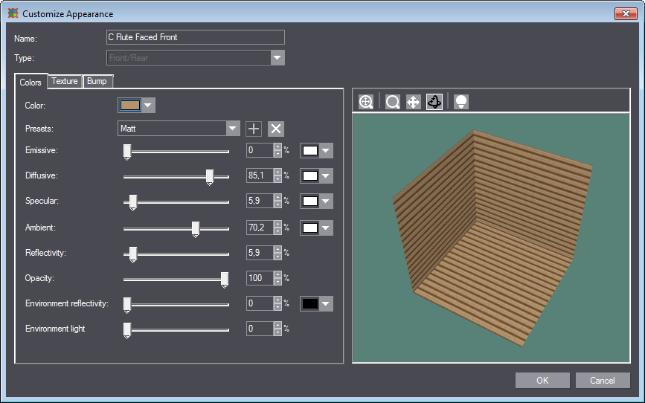The height and width of the screenshot is (403, 645).
Task: Toggle the light bulb preview lighting
Action: point(461,102)
